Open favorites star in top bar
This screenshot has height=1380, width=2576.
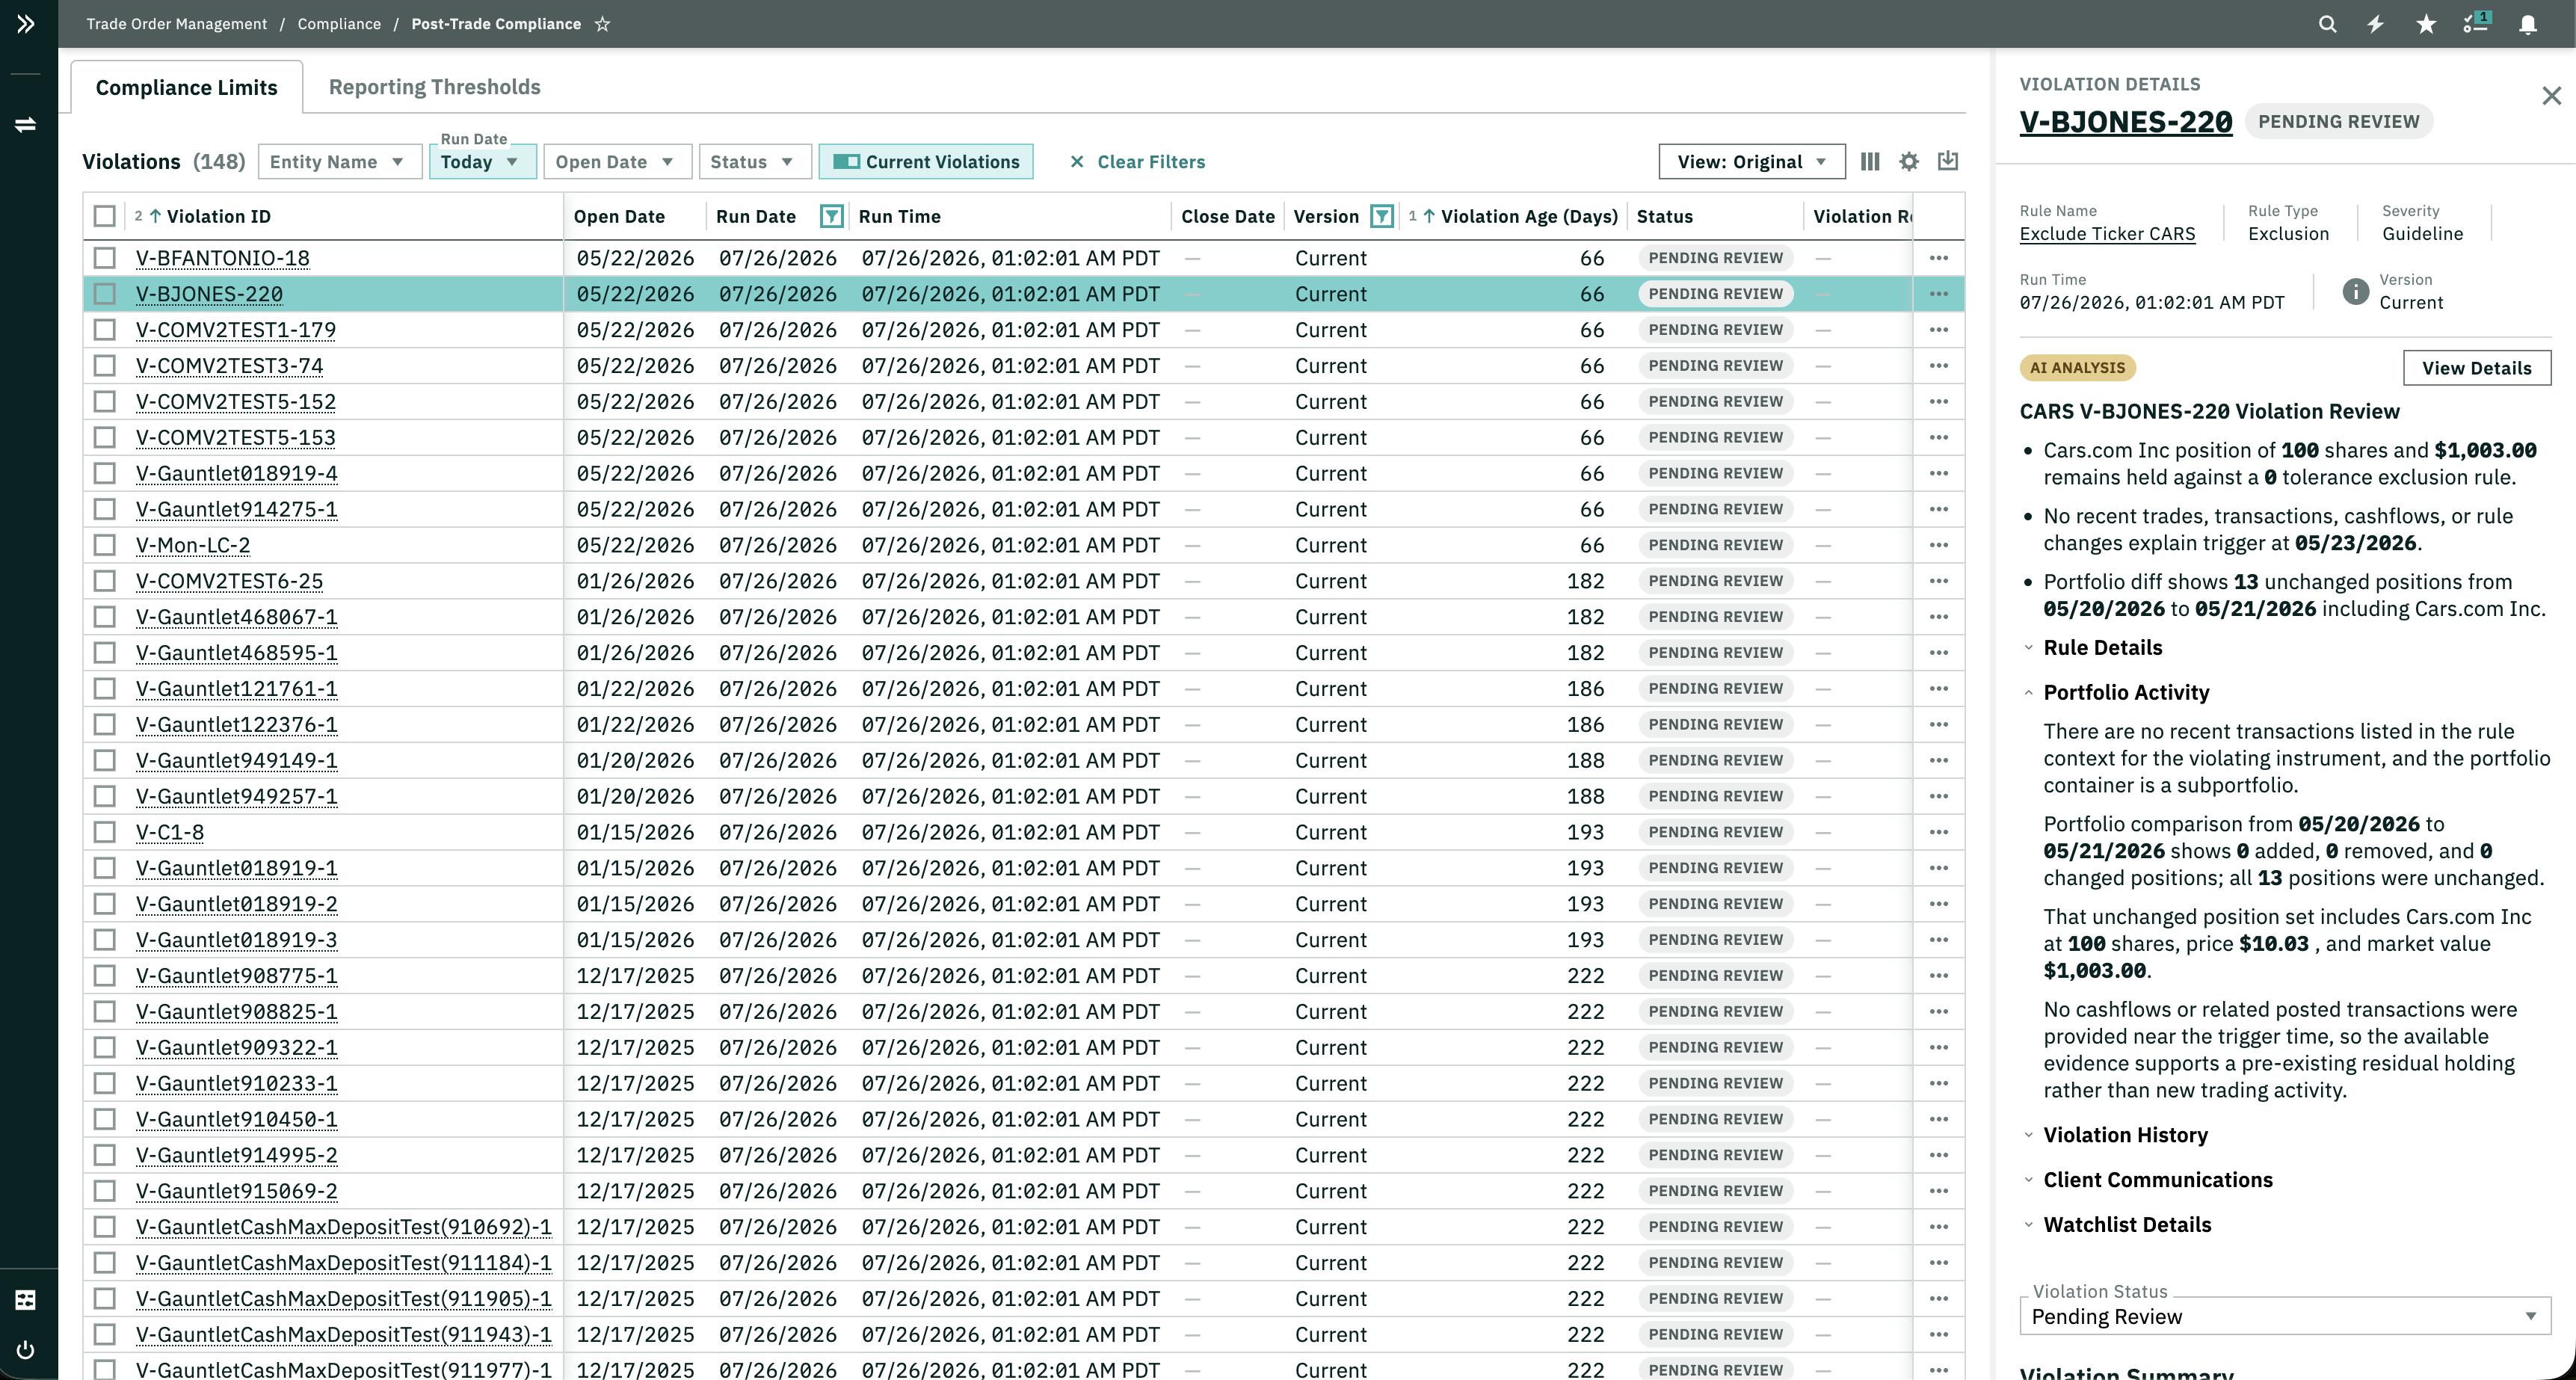(x=2426, y=24)
